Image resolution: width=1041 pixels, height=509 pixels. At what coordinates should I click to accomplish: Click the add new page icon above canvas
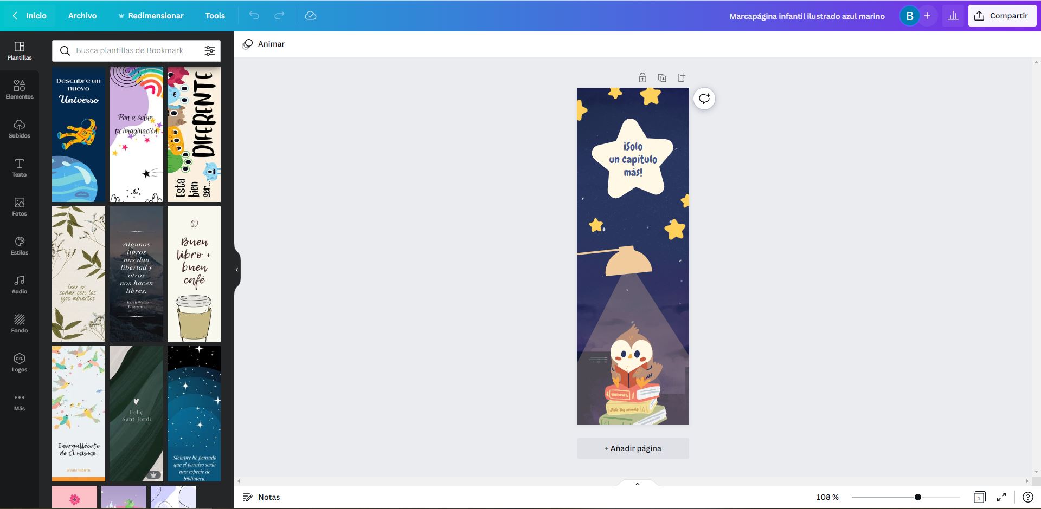pos(682,77)
